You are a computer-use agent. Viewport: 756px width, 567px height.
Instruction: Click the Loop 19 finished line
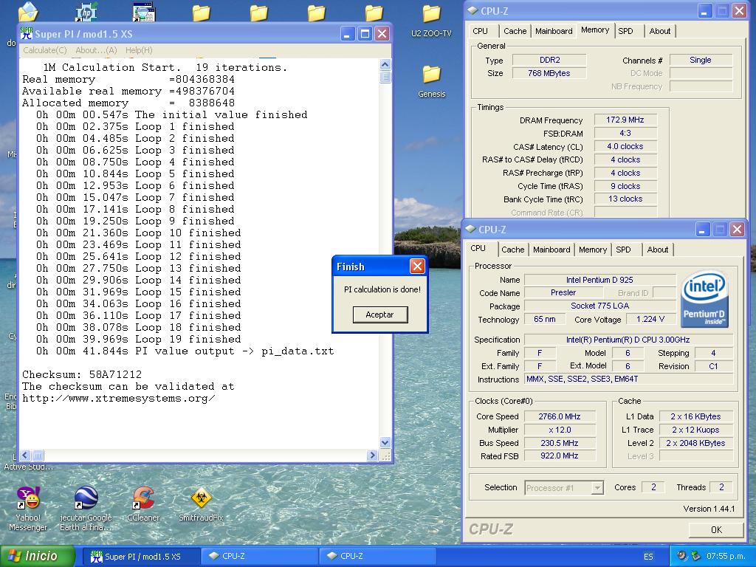138,340
